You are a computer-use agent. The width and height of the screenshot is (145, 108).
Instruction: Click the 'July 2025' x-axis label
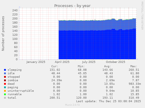89,62
